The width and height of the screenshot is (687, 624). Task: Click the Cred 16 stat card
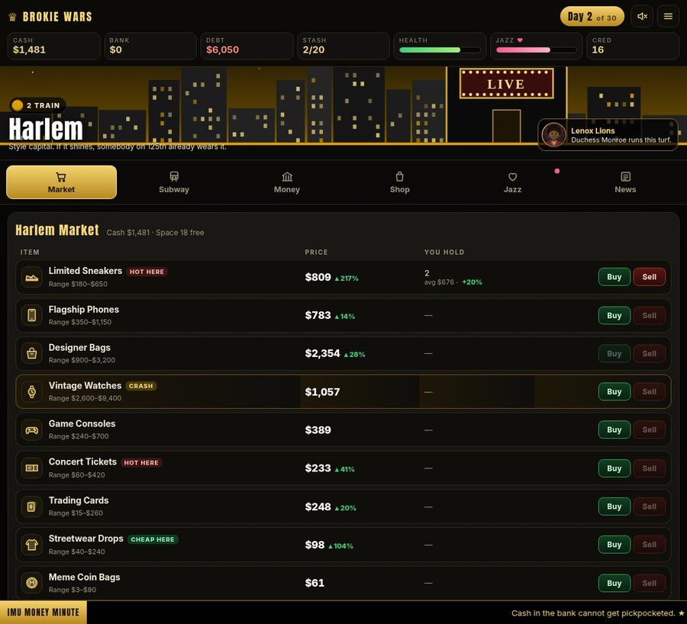[x=633, y=46]
